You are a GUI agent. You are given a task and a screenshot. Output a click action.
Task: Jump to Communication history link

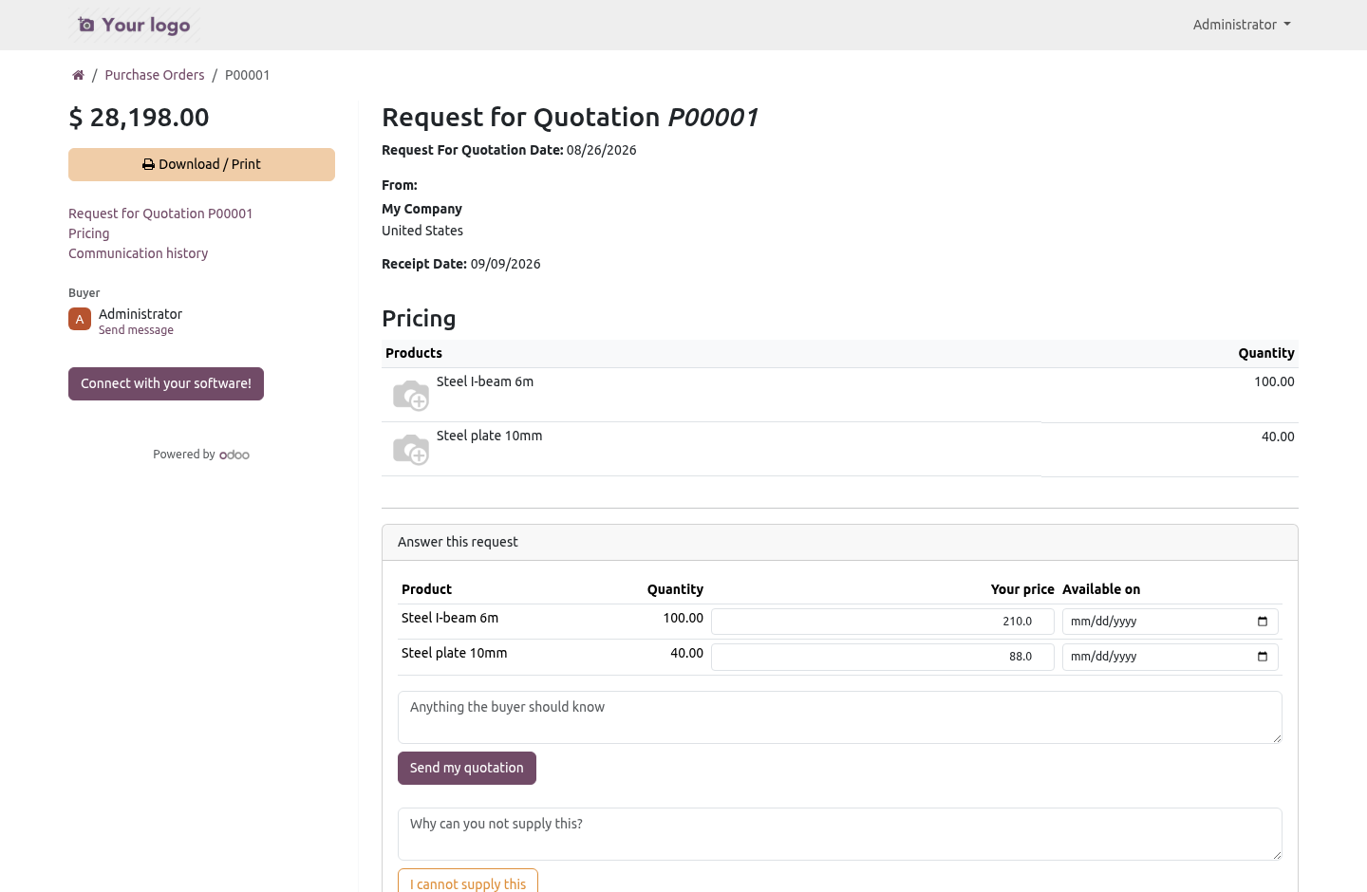(x=139, y=253)
